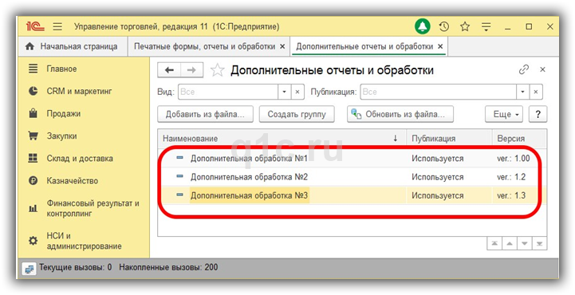
Task: Clear the Публикация filter field
Action: tap(536, 92)
